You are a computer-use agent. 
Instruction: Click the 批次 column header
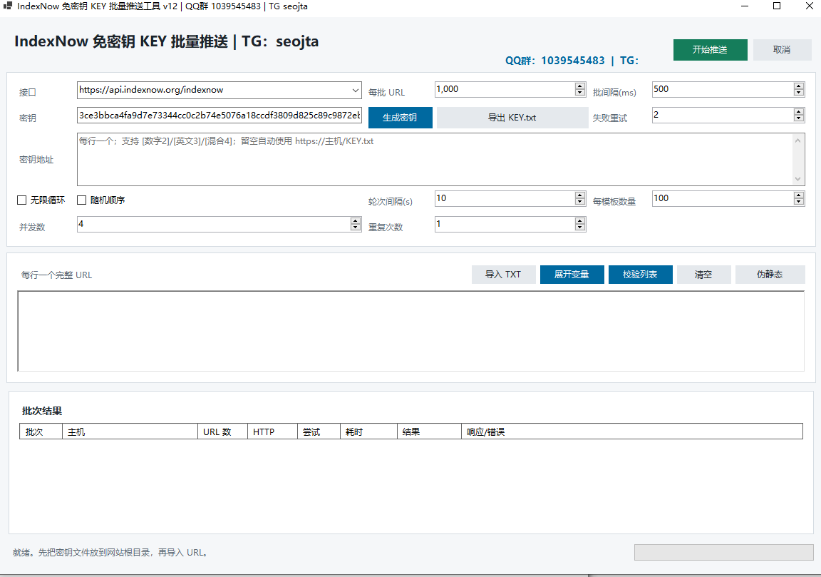tap(41, 432)
